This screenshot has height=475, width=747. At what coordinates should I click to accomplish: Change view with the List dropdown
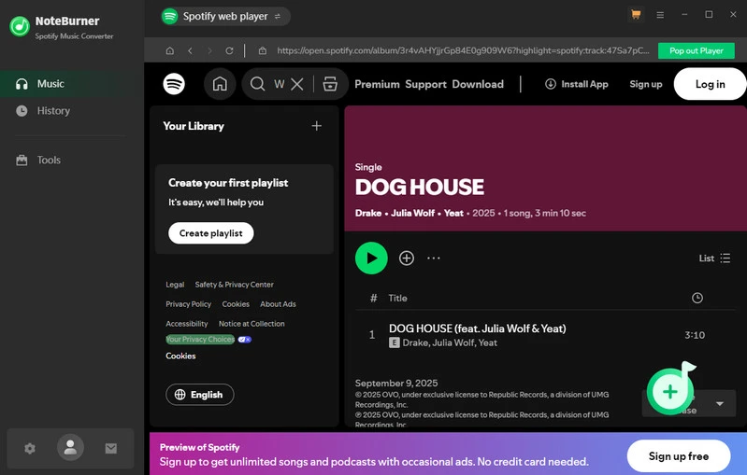tap(714, 258)
